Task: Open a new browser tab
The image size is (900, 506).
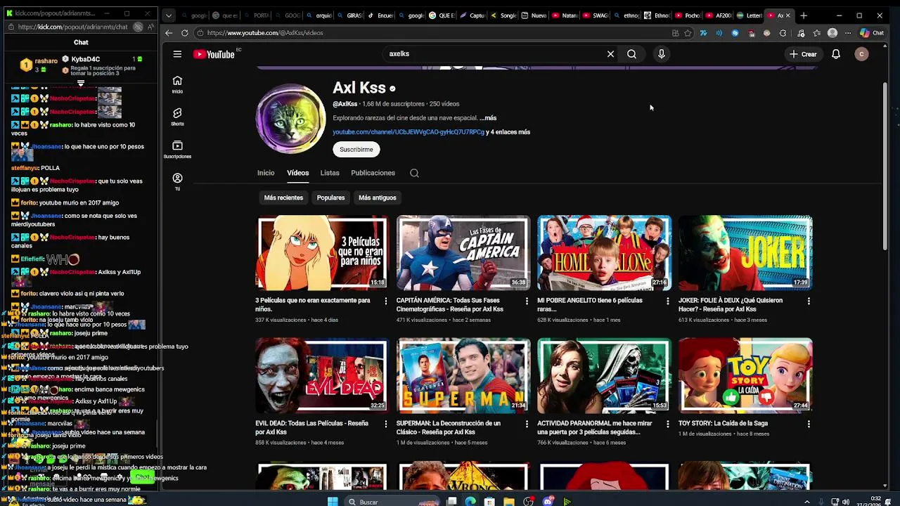Action: coord(804,15)
